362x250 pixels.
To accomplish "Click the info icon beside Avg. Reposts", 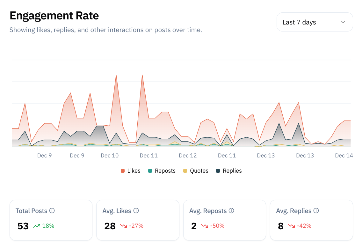I will coord(232,211).
